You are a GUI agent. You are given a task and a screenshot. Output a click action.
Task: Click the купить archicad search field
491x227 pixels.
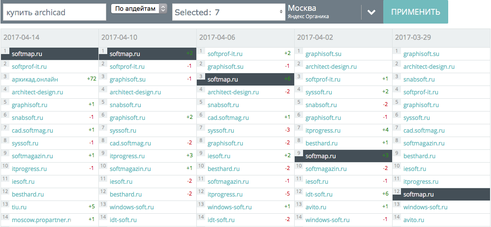point(54,12)
